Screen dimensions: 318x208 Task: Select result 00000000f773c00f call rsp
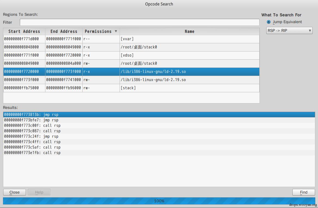[159, 126]
